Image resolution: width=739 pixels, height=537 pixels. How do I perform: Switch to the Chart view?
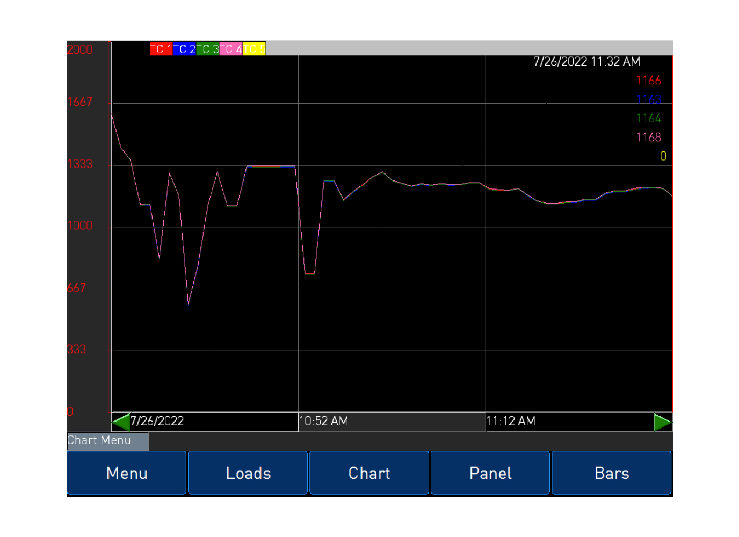[x=369, y=473]
